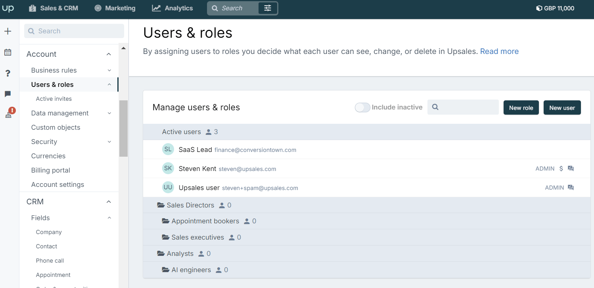Image resolution: width=594 pixels, height=288 pixels.
Task: Open the Phone call fields item
Action: coord(50,261)
